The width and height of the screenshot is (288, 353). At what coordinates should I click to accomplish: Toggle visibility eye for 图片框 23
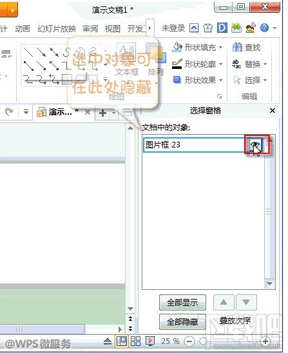(x=255, y=144)
